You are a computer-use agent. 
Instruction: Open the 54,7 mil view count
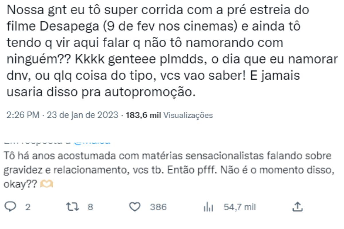point(239,207)
